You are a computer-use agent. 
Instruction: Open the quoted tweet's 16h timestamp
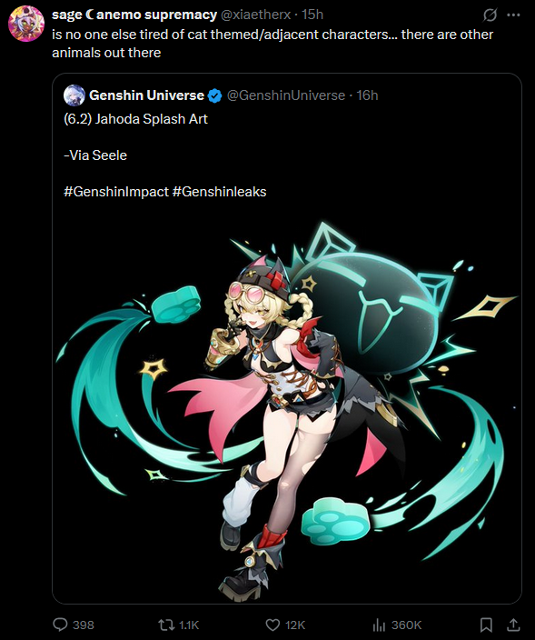pyautogui.click(x=367, y=95)
